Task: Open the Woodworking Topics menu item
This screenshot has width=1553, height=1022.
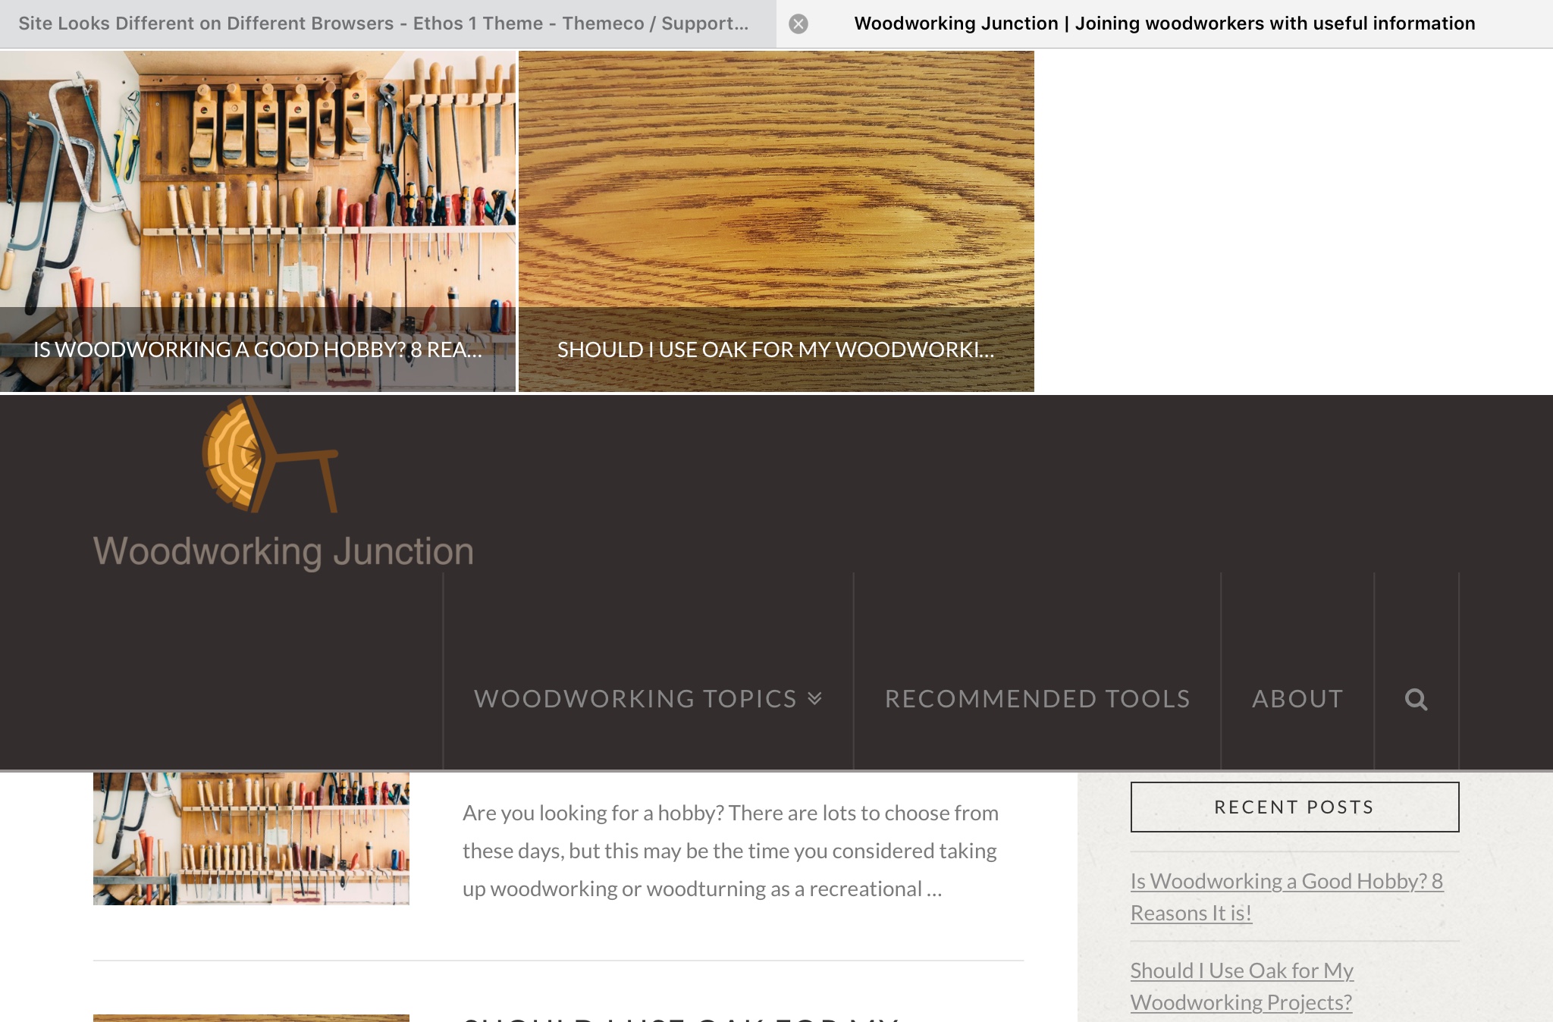Action: 635,698
